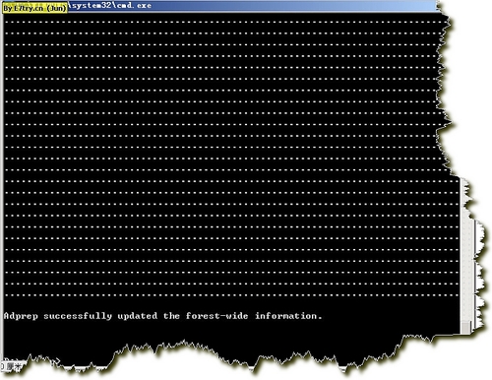Click the word 'the' in the output line
The image size is (492, 380).
coord(171,316)
